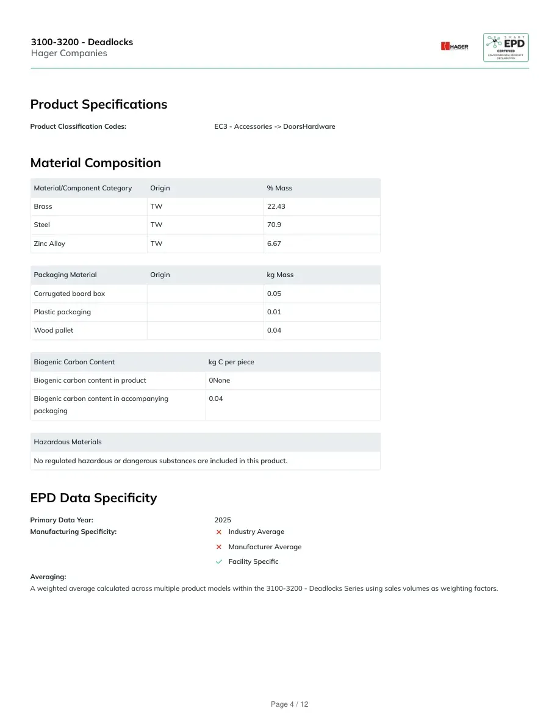The width and height of the screenshot is (560, 725).
Task: Select the Manufacturer Average label
Action: [265, 547]
